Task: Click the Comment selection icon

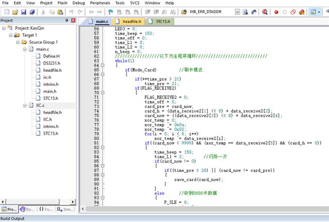Action: 164,12
